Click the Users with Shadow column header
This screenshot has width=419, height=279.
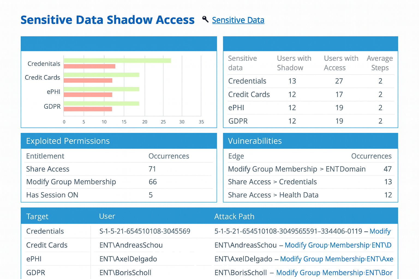click(294, 63)
